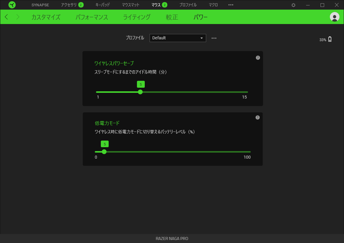Screen dimensions: 344x243
Task: Open the user account avatar icon
Action: click(x=335, y=17)
